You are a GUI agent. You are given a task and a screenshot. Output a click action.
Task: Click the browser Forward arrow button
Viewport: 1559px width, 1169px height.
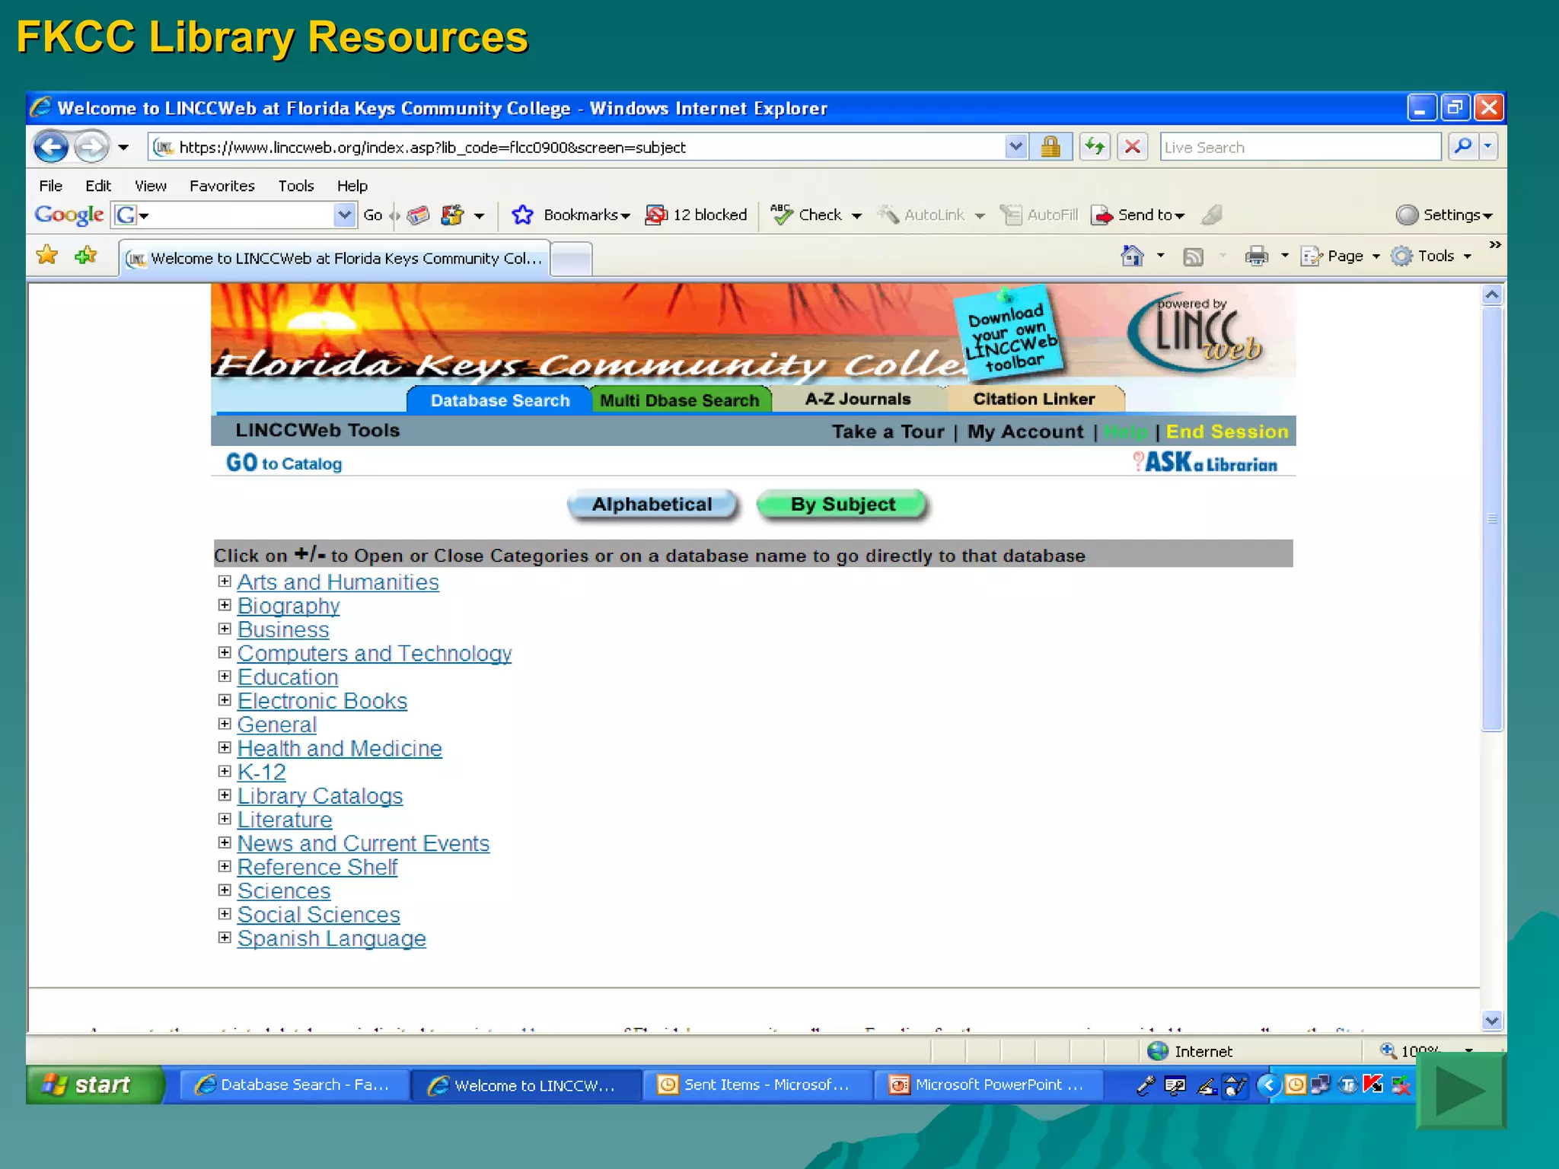click(x=93, y=147)
